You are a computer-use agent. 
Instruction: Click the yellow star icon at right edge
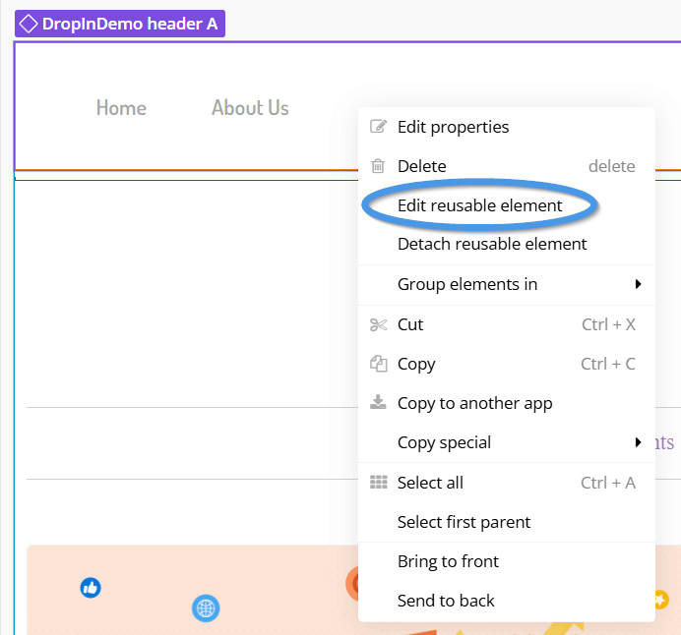[x=661, y=600]
